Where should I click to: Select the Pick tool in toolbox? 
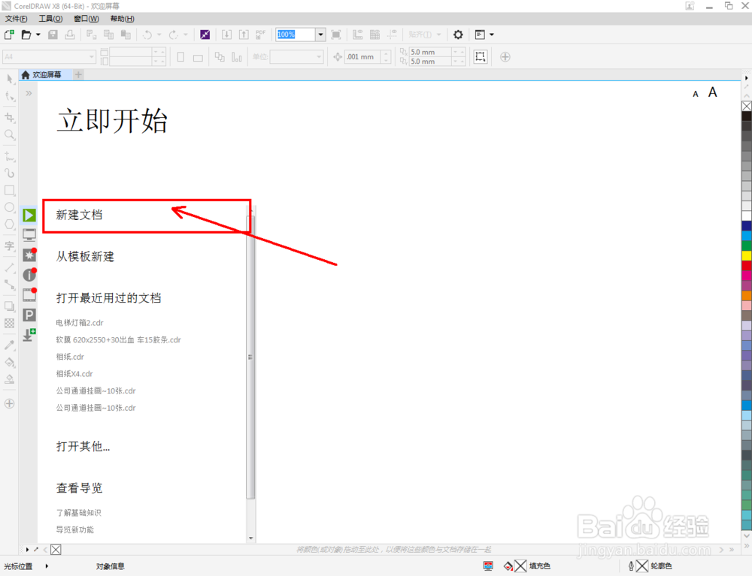(x=10, y=80)
